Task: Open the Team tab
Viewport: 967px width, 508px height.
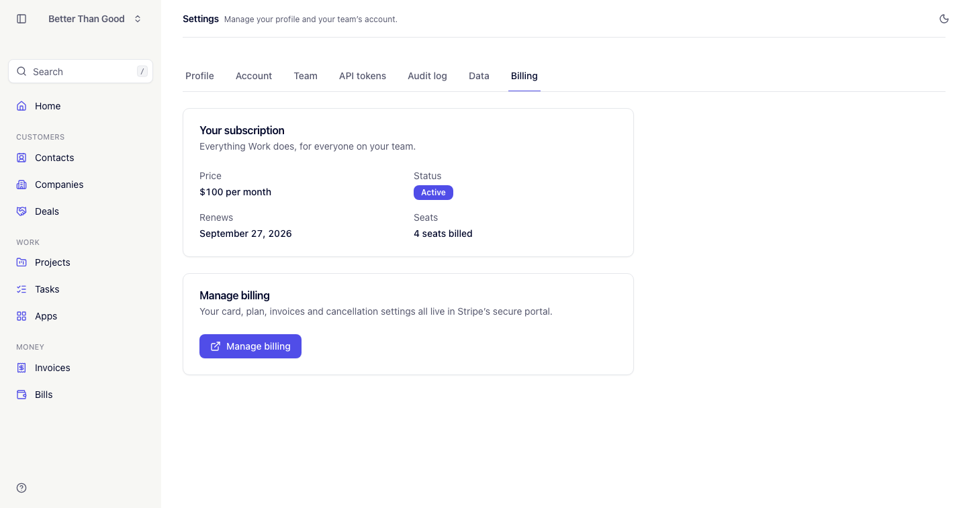Action: [306, 76]
